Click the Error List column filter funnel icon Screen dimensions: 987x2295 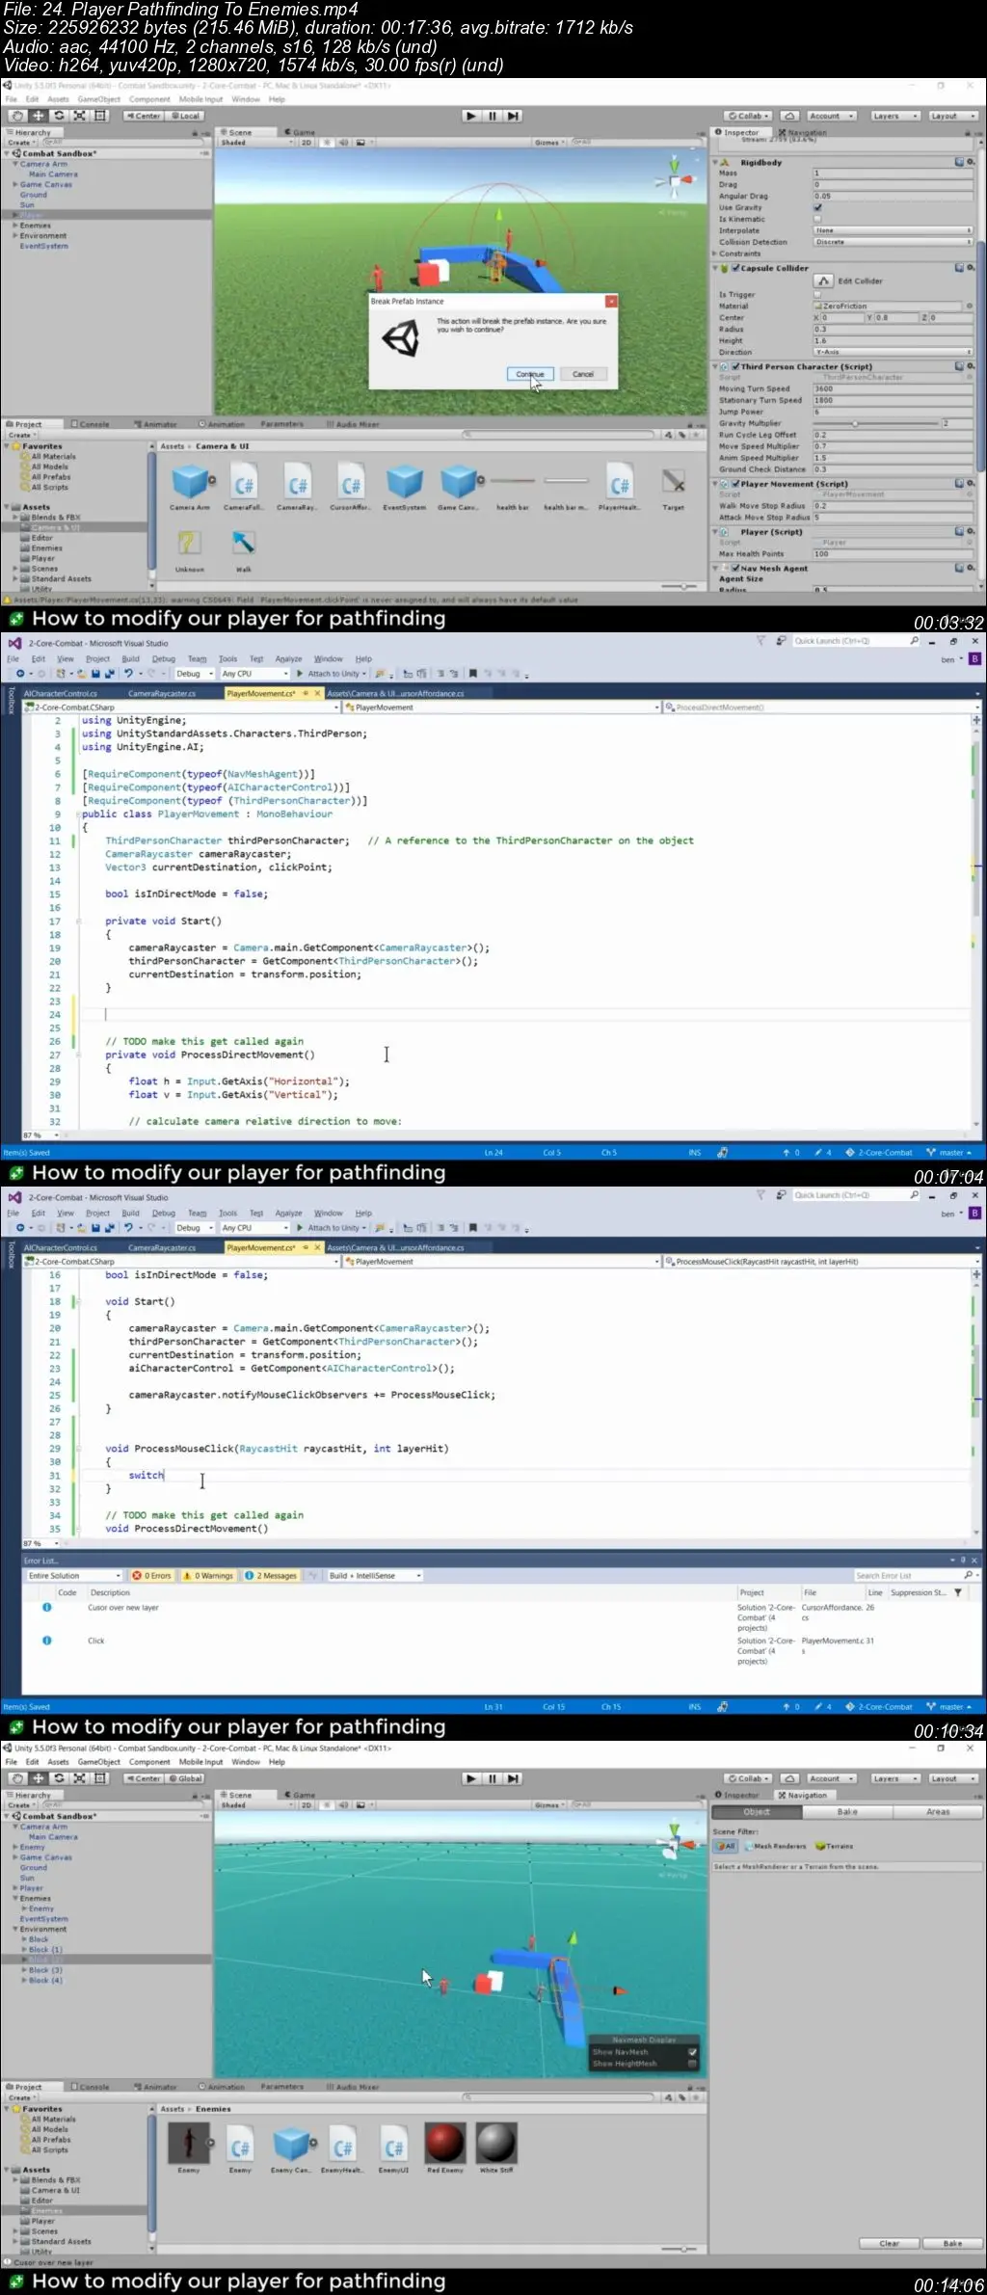pyautogui.click(x=958, y=1592)
